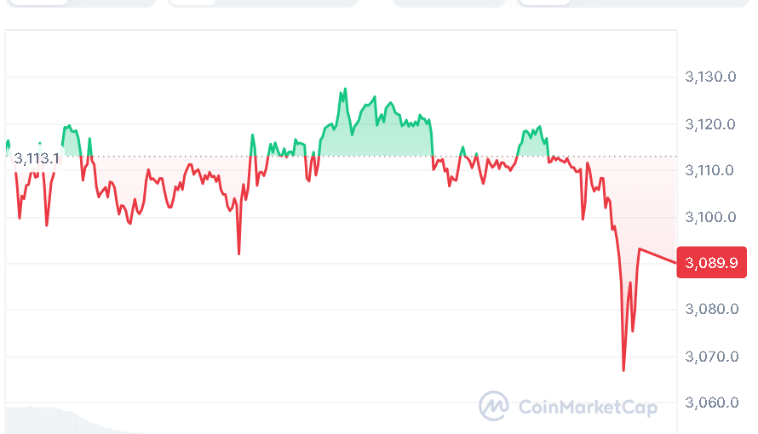Image resolution: width=758 pixels, height=434 pixels.
Task: Click the first green peak at chart's left
Action: tap(68, 126)
